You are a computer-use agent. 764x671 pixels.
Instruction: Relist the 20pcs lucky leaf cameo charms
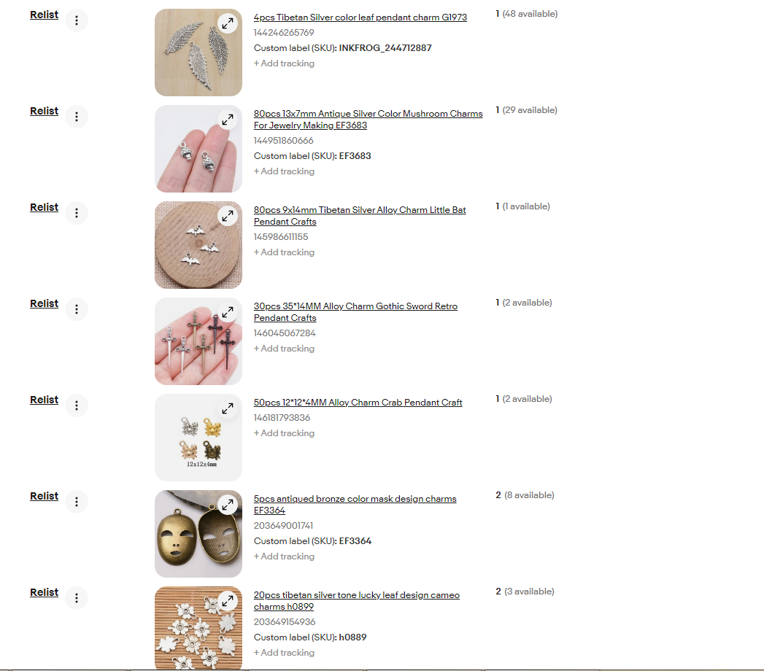pyautogui.click(x=44, y=592)
